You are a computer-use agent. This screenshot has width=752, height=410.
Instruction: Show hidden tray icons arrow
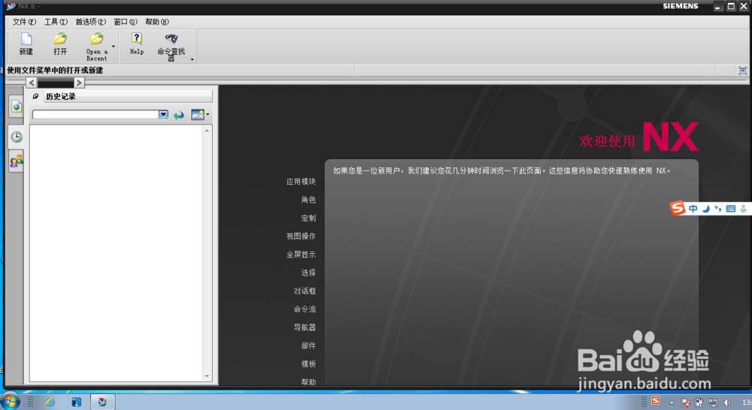[x=672, y=402]
